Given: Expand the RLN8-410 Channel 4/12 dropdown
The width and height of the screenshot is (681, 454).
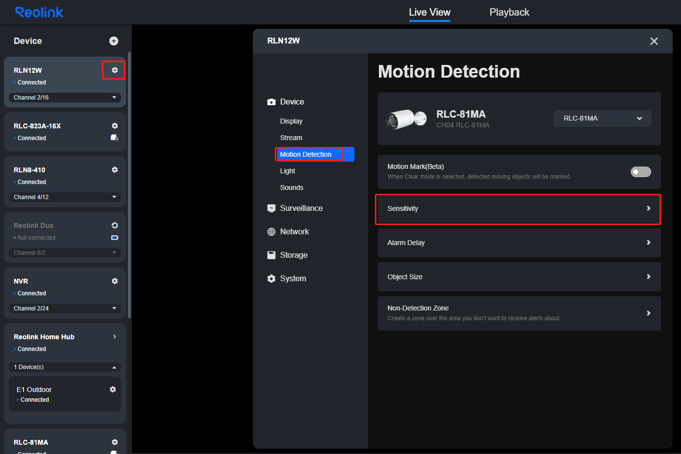Looking at the screenshot, I should [x=65, y=197].
